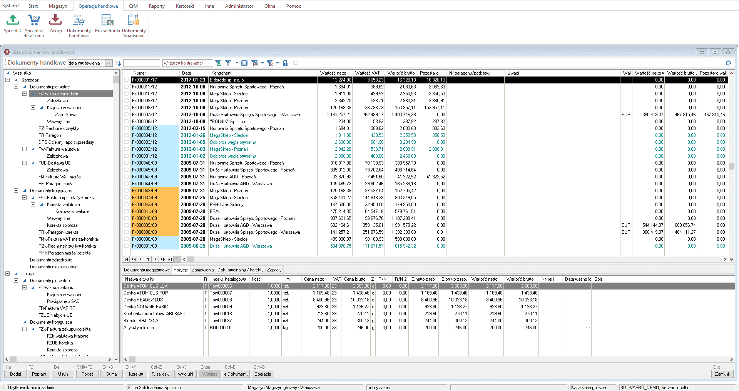Toggle sort direction arrows icon

(118, 63)
